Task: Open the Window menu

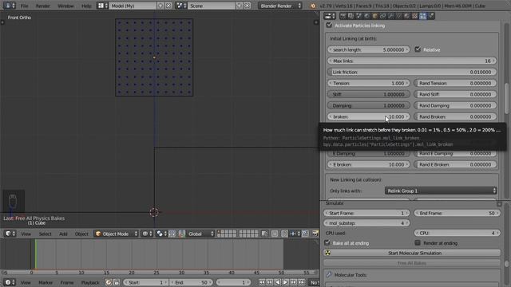Action: point(65,6)
